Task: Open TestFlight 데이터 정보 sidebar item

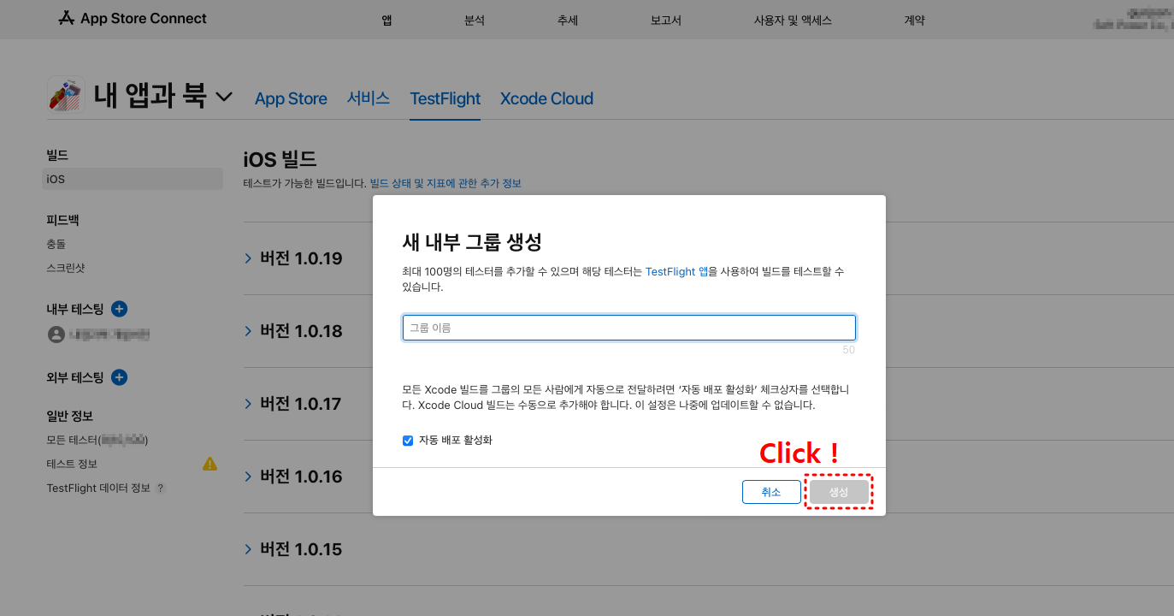Action: pyautogui.click(x=98, y=488)
